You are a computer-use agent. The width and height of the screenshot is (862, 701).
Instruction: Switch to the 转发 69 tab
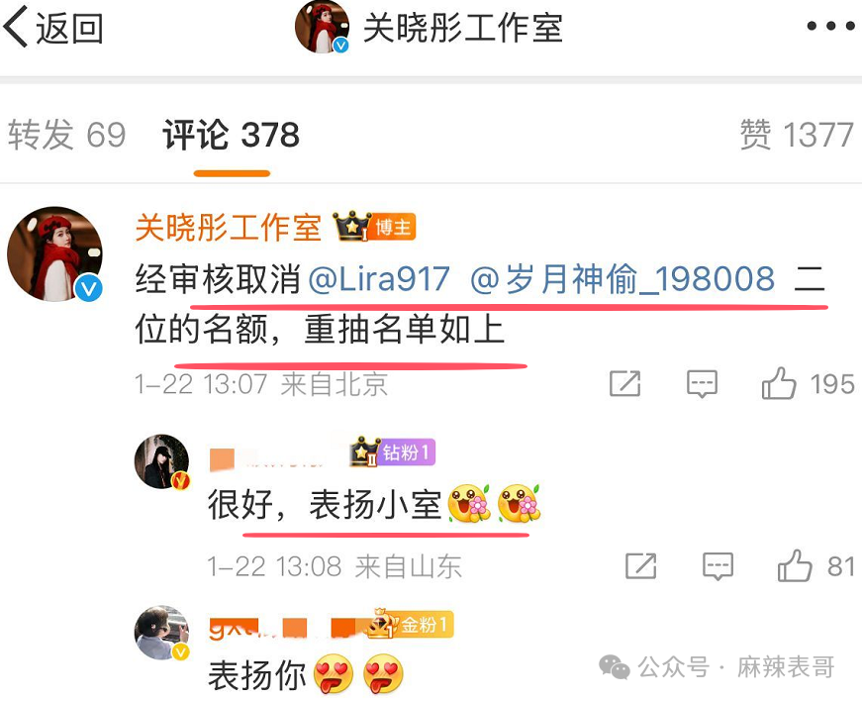point(66,134)
